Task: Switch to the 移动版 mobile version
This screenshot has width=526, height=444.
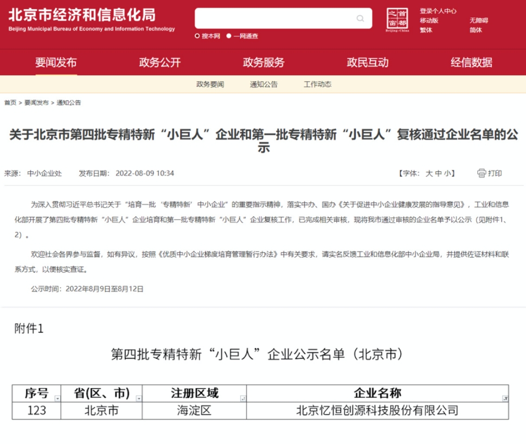Action: pos(429,21)
